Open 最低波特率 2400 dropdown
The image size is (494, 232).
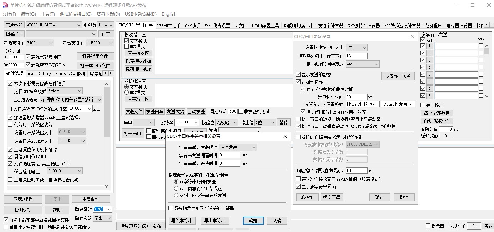tap(40, 43)
